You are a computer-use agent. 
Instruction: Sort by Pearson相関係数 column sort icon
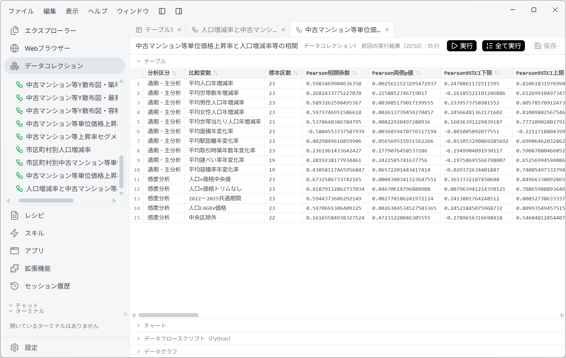click(x=355, y=73)
